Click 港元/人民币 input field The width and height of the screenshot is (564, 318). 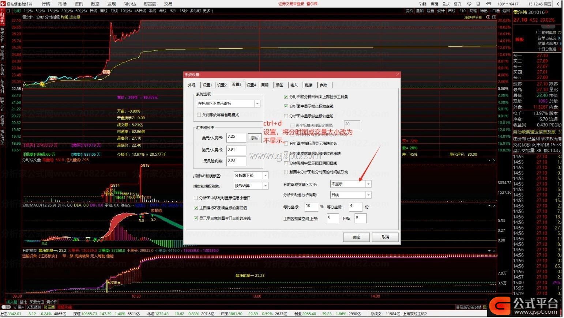pos(236,150)
